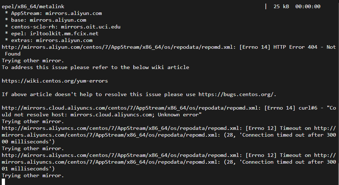Click the 00:00:00 elapsed time text

pos(308,6)
